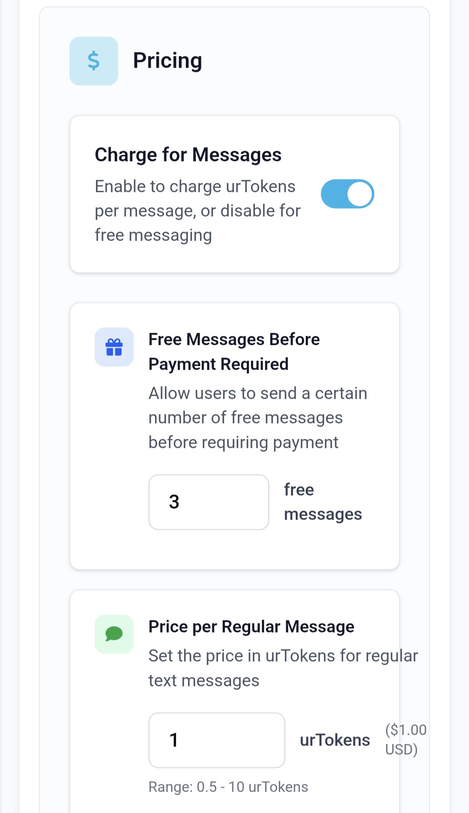Click the Charge for Messages title
Viewport: 469px width, 813px height.
188,155
